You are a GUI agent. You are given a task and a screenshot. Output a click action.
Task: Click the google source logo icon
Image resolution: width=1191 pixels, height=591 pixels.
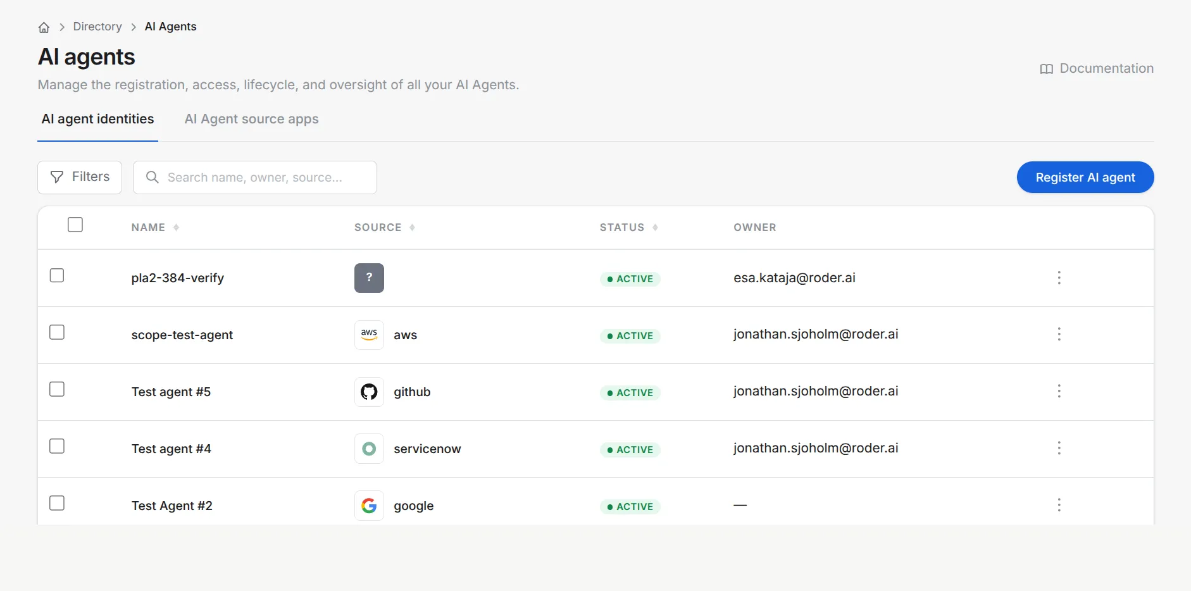369,506
